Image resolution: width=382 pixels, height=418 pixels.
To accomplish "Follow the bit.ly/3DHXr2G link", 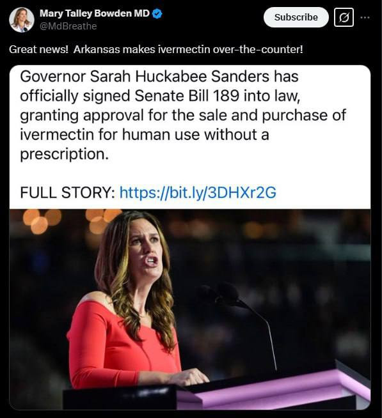I will [198, 192].
